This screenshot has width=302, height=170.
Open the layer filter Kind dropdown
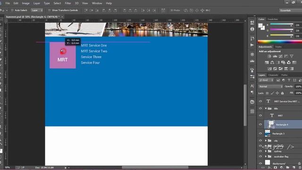pyautogui.click(x=266, y=80)
